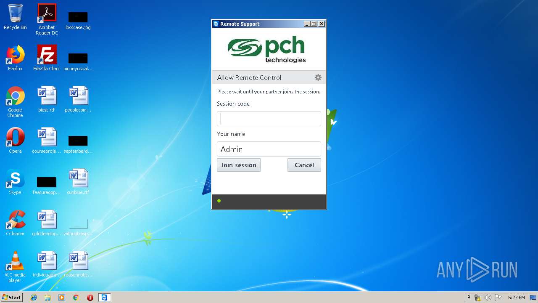Launch Internet Explorer from taskbar
538x303 pixels.
(x=34, y=298)
